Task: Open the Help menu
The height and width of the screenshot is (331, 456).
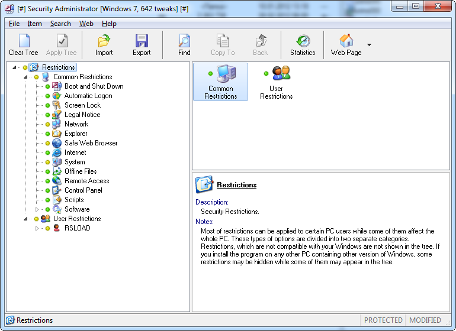Action: click(109, 24)
